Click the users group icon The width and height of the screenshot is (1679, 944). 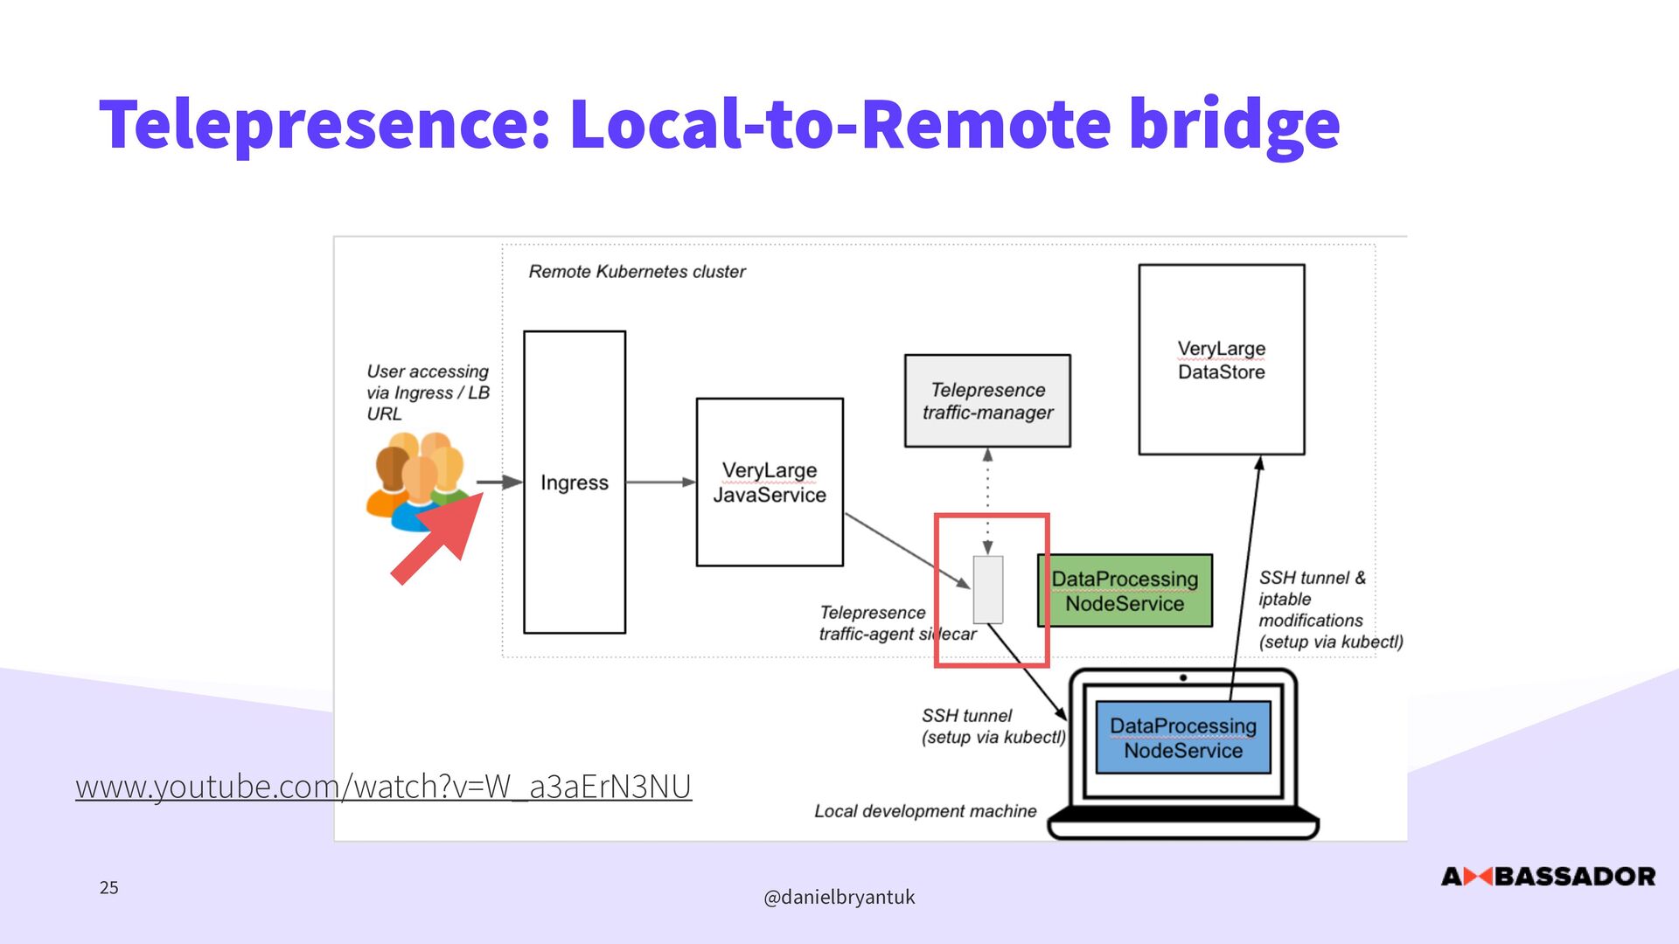pyautogui.click(x=416, y=482)
